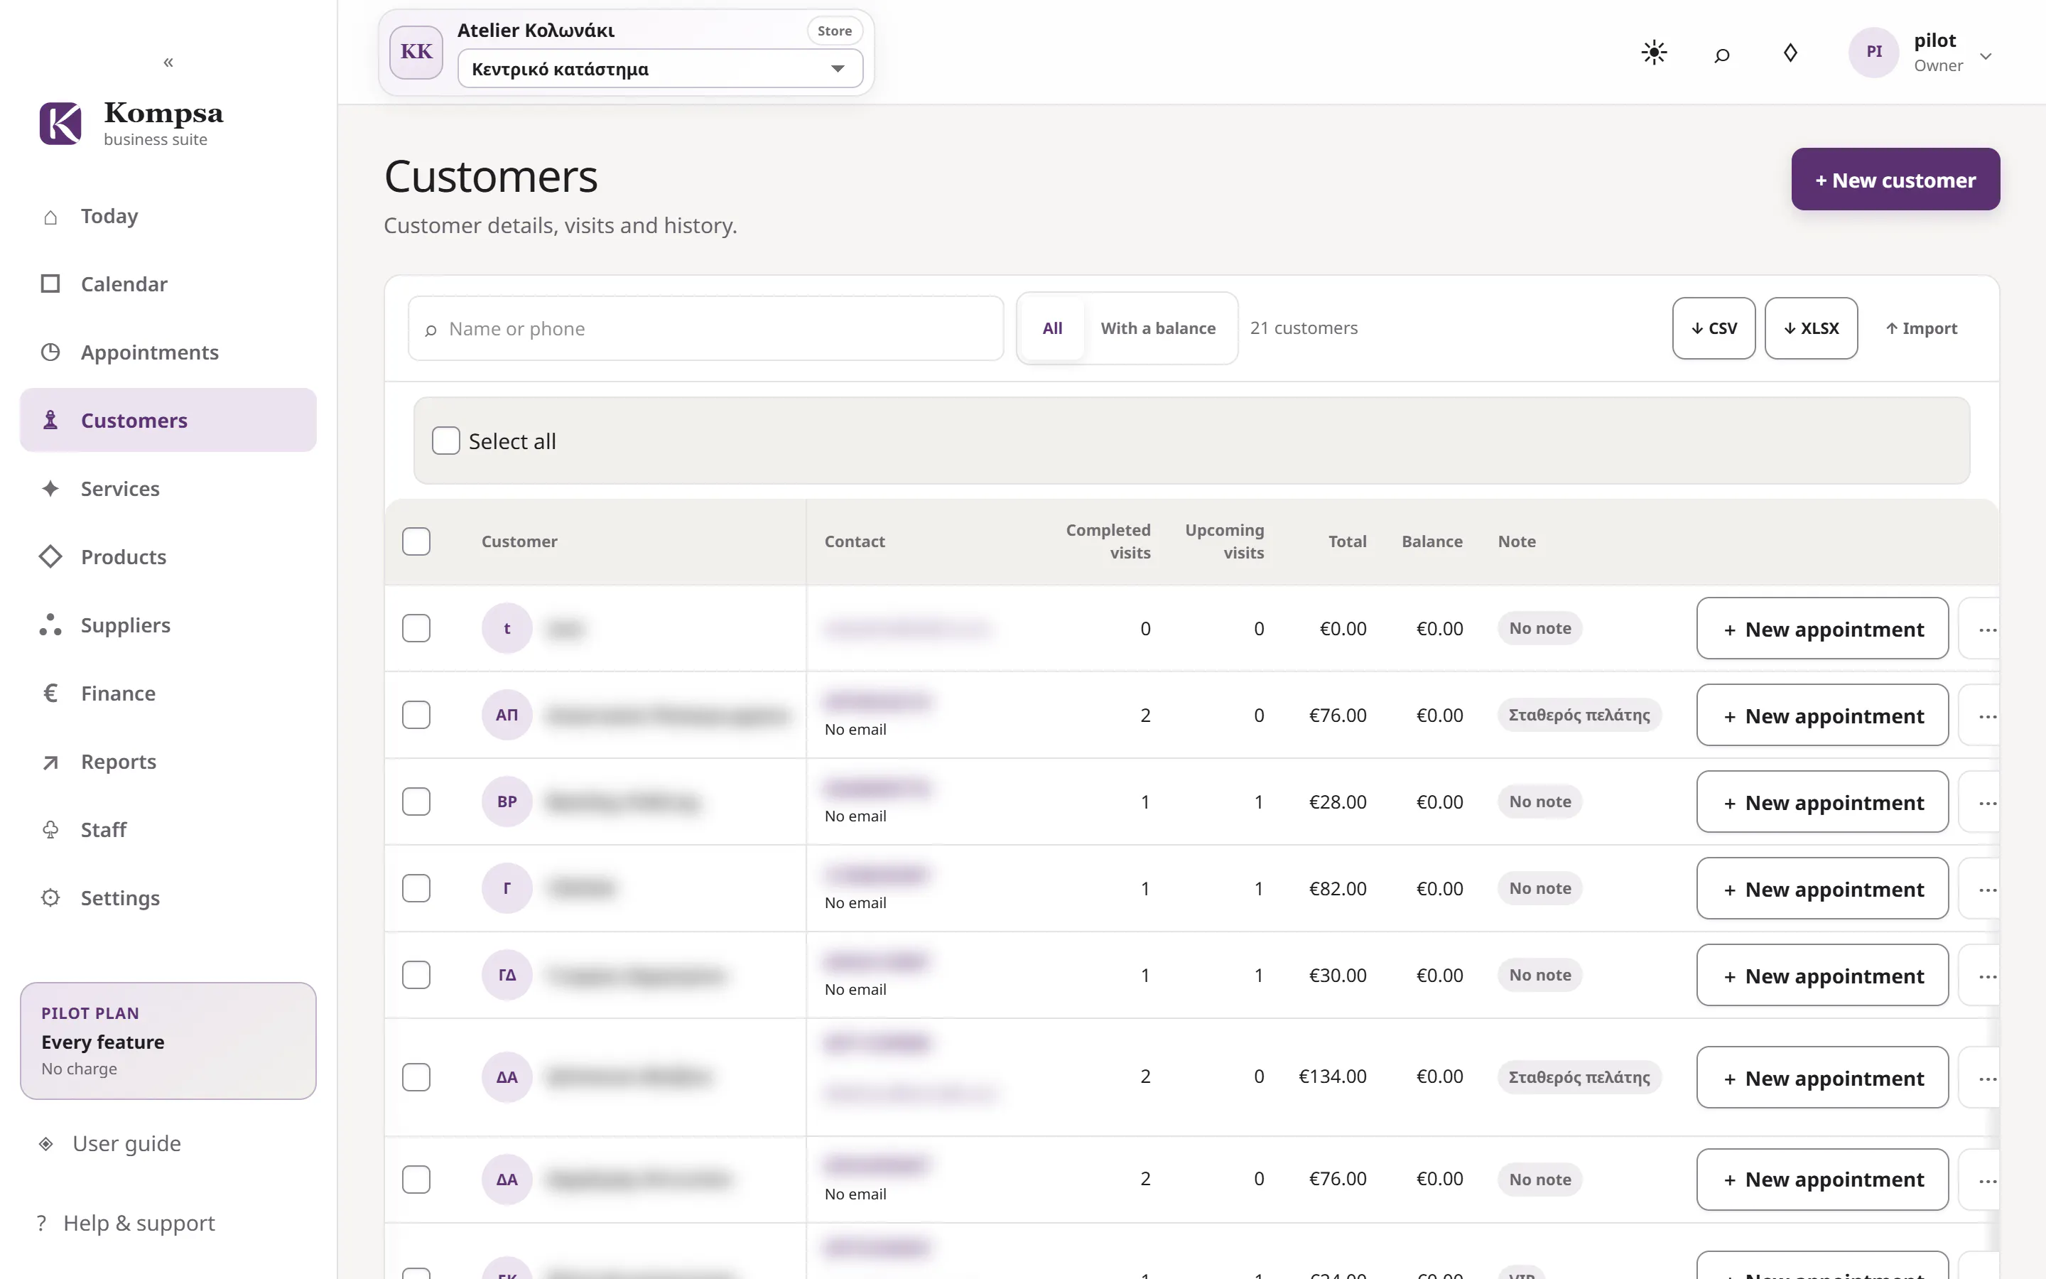2046x1279 pixels.
Task: Tick the Select all checkbox
Action: tap(445, 441)
